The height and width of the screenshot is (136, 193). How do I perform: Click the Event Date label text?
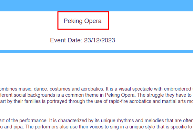pos(66,40)
